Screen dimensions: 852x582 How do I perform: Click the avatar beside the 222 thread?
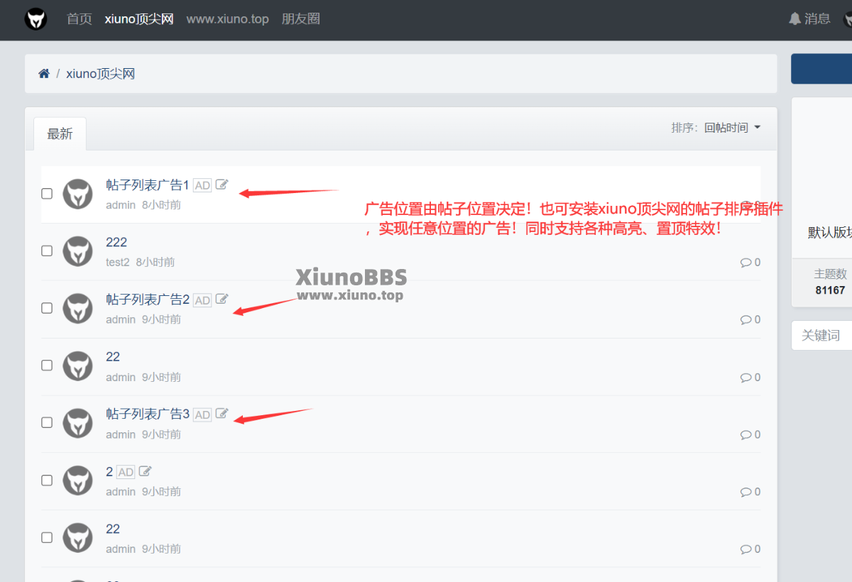77,251
